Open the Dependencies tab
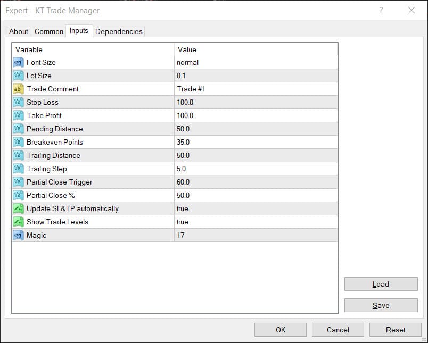428x343 pixels. click(x=119, y=31)
